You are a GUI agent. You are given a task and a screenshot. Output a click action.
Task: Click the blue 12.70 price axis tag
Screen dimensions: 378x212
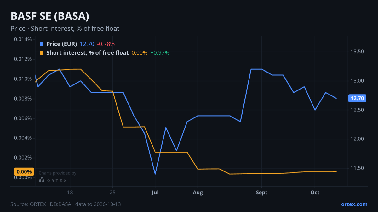(357, 98)
